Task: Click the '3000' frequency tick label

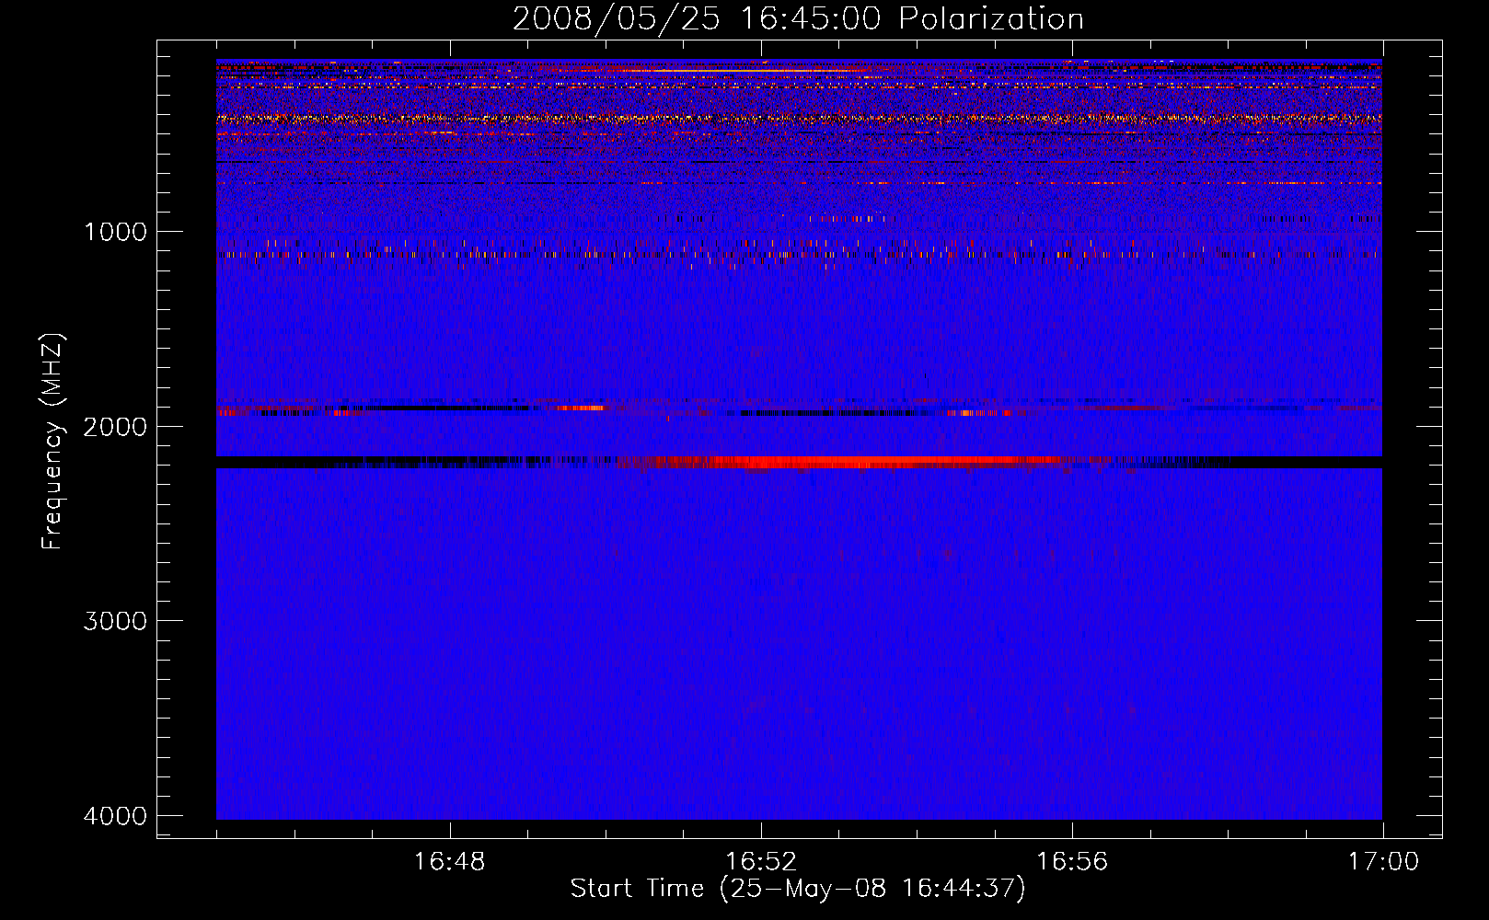Action: 115,620
